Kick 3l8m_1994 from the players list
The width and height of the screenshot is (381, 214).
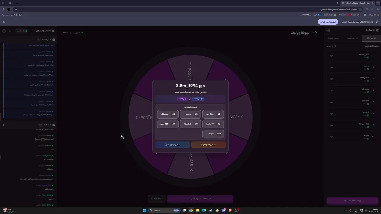[332, 79]
